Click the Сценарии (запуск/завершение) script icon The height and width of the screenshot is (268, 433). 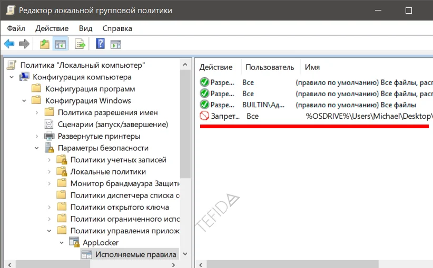(49, 124)
